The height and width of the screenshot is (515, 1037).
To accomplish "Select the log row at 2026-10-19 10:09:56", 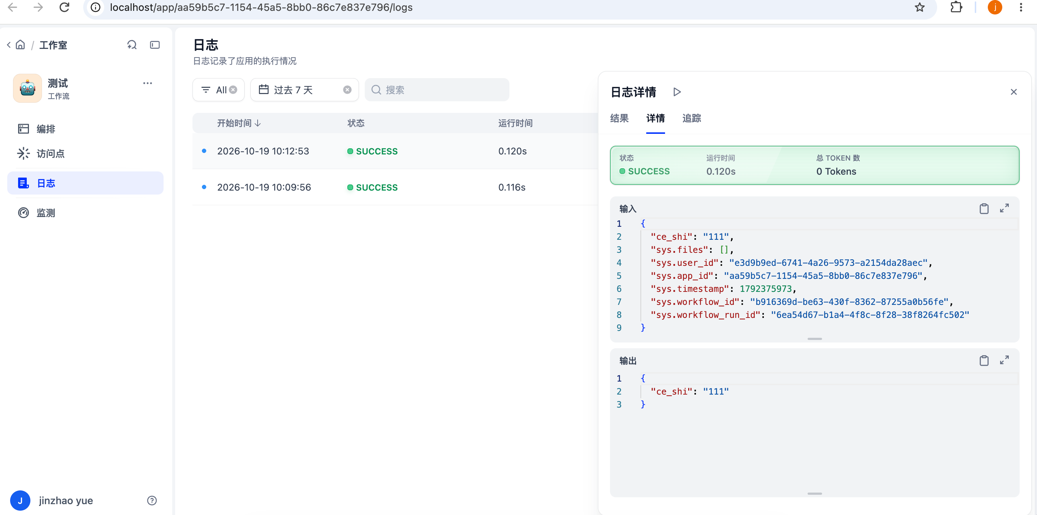I will point(395,187).
